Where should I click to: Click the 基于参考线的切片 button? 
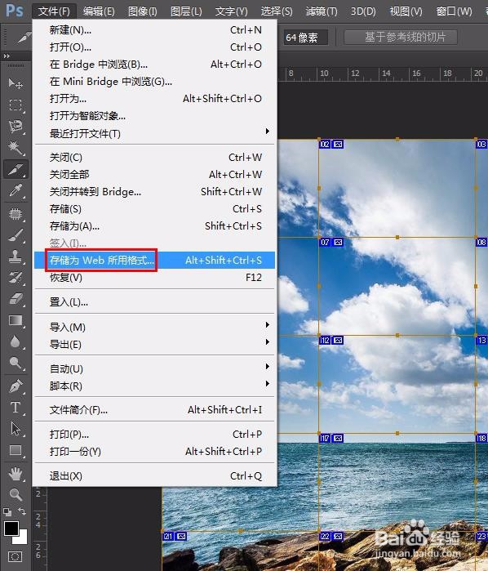[401, 37]
